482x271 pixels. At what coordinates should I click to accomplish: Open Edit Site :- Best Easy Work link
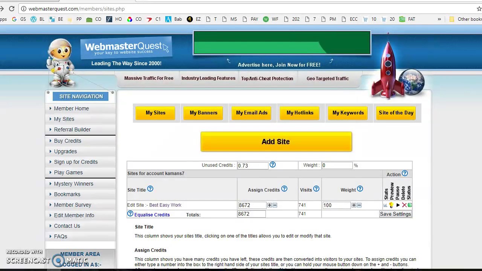click(x=154, y=205)
